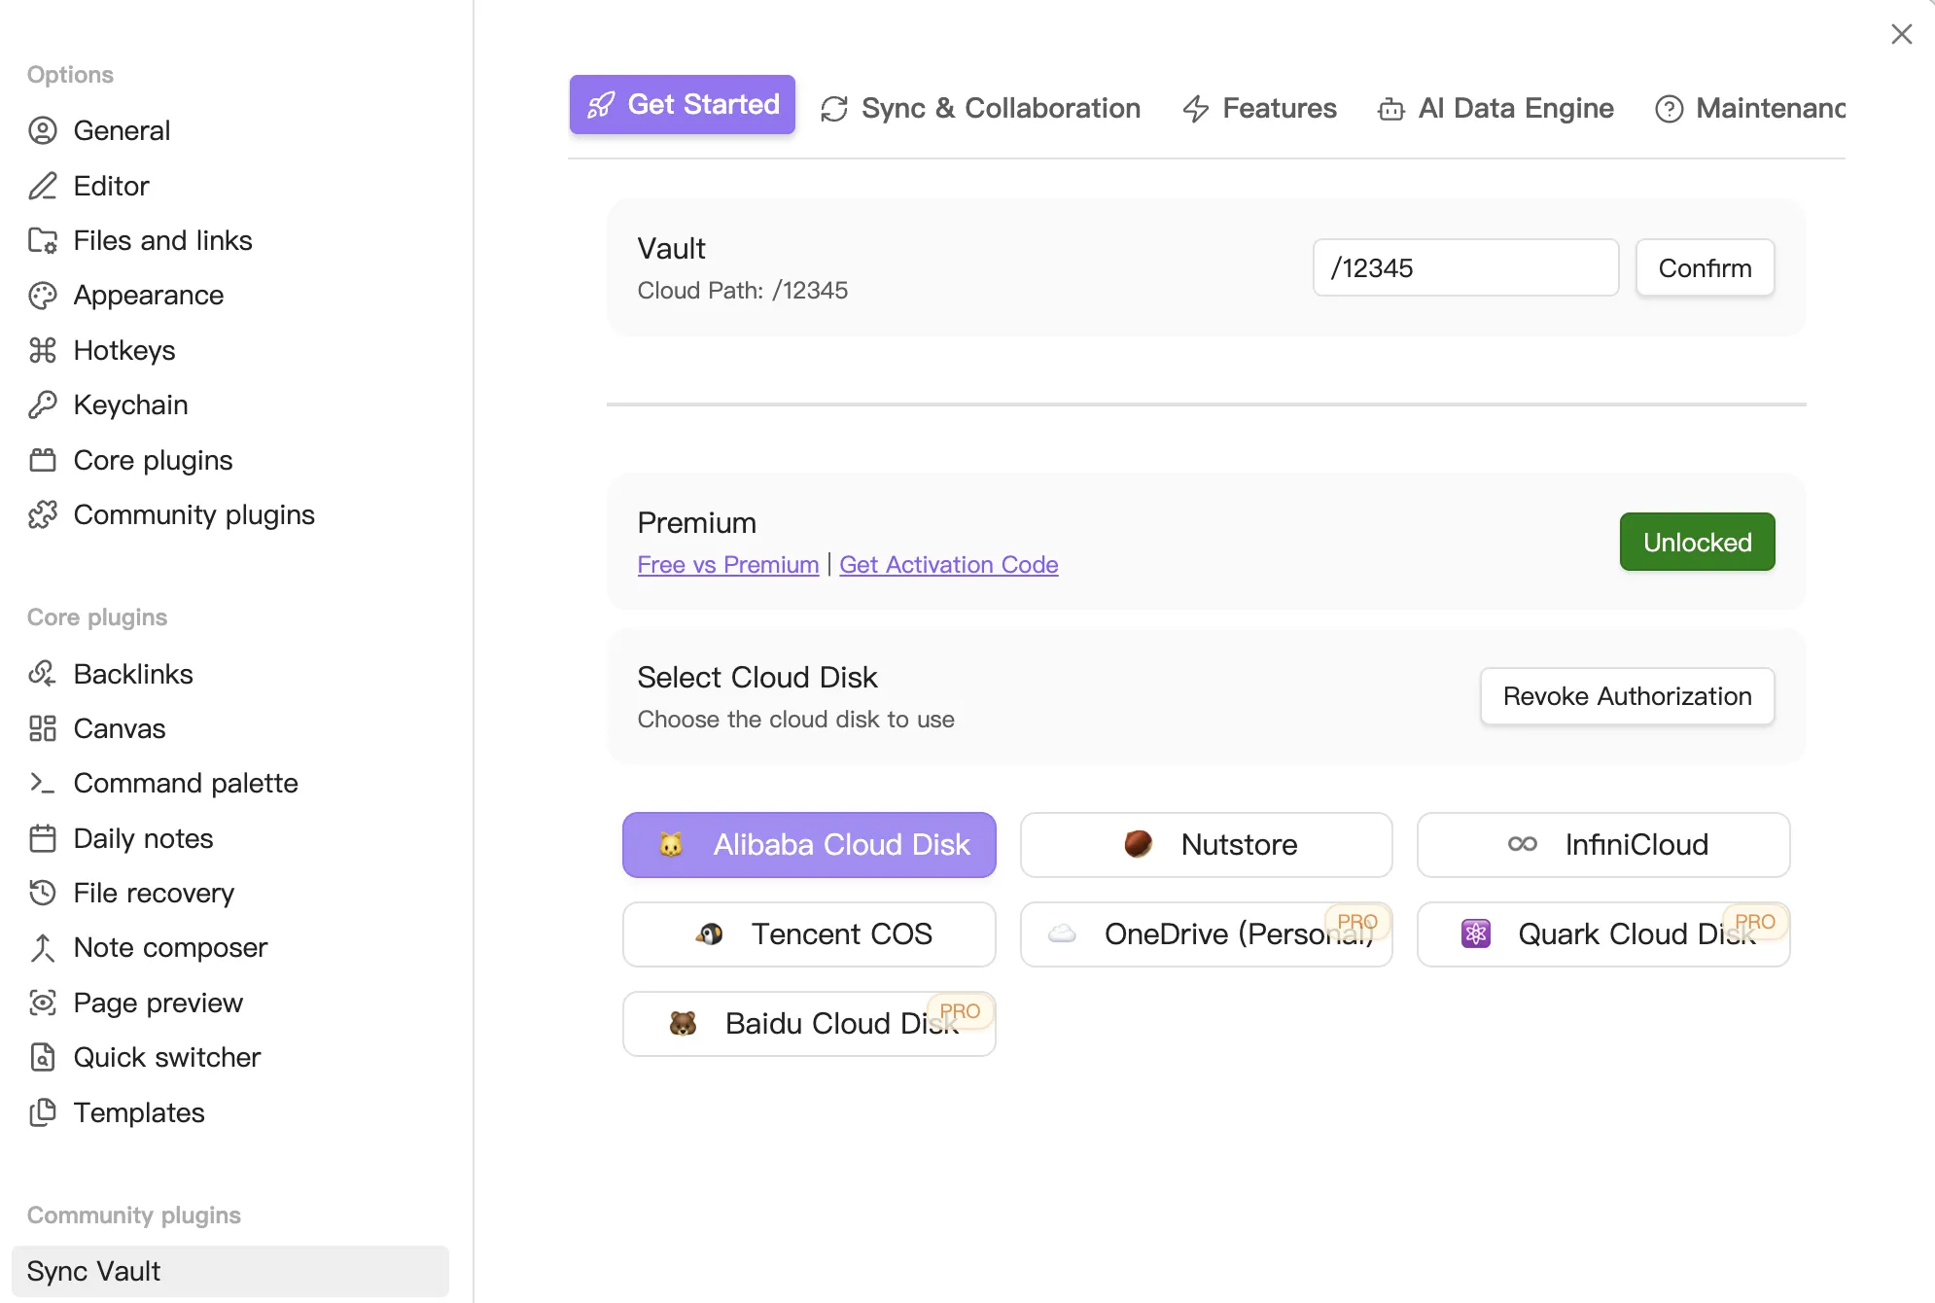This screenshot has width=1935, height=1303.
Task: Open the Daily notes plugin settings
Action: click(x=230, y=838)
